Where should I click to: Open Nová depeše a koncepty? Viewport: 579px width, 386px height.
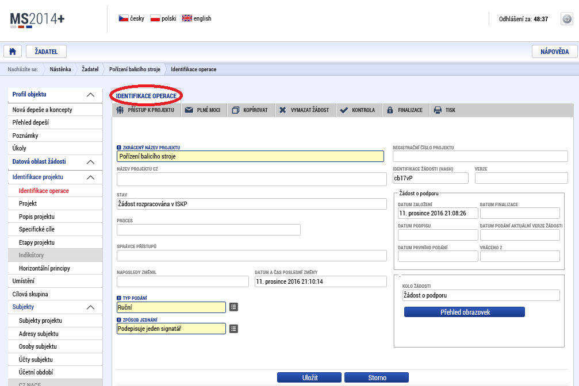point(55,110)
